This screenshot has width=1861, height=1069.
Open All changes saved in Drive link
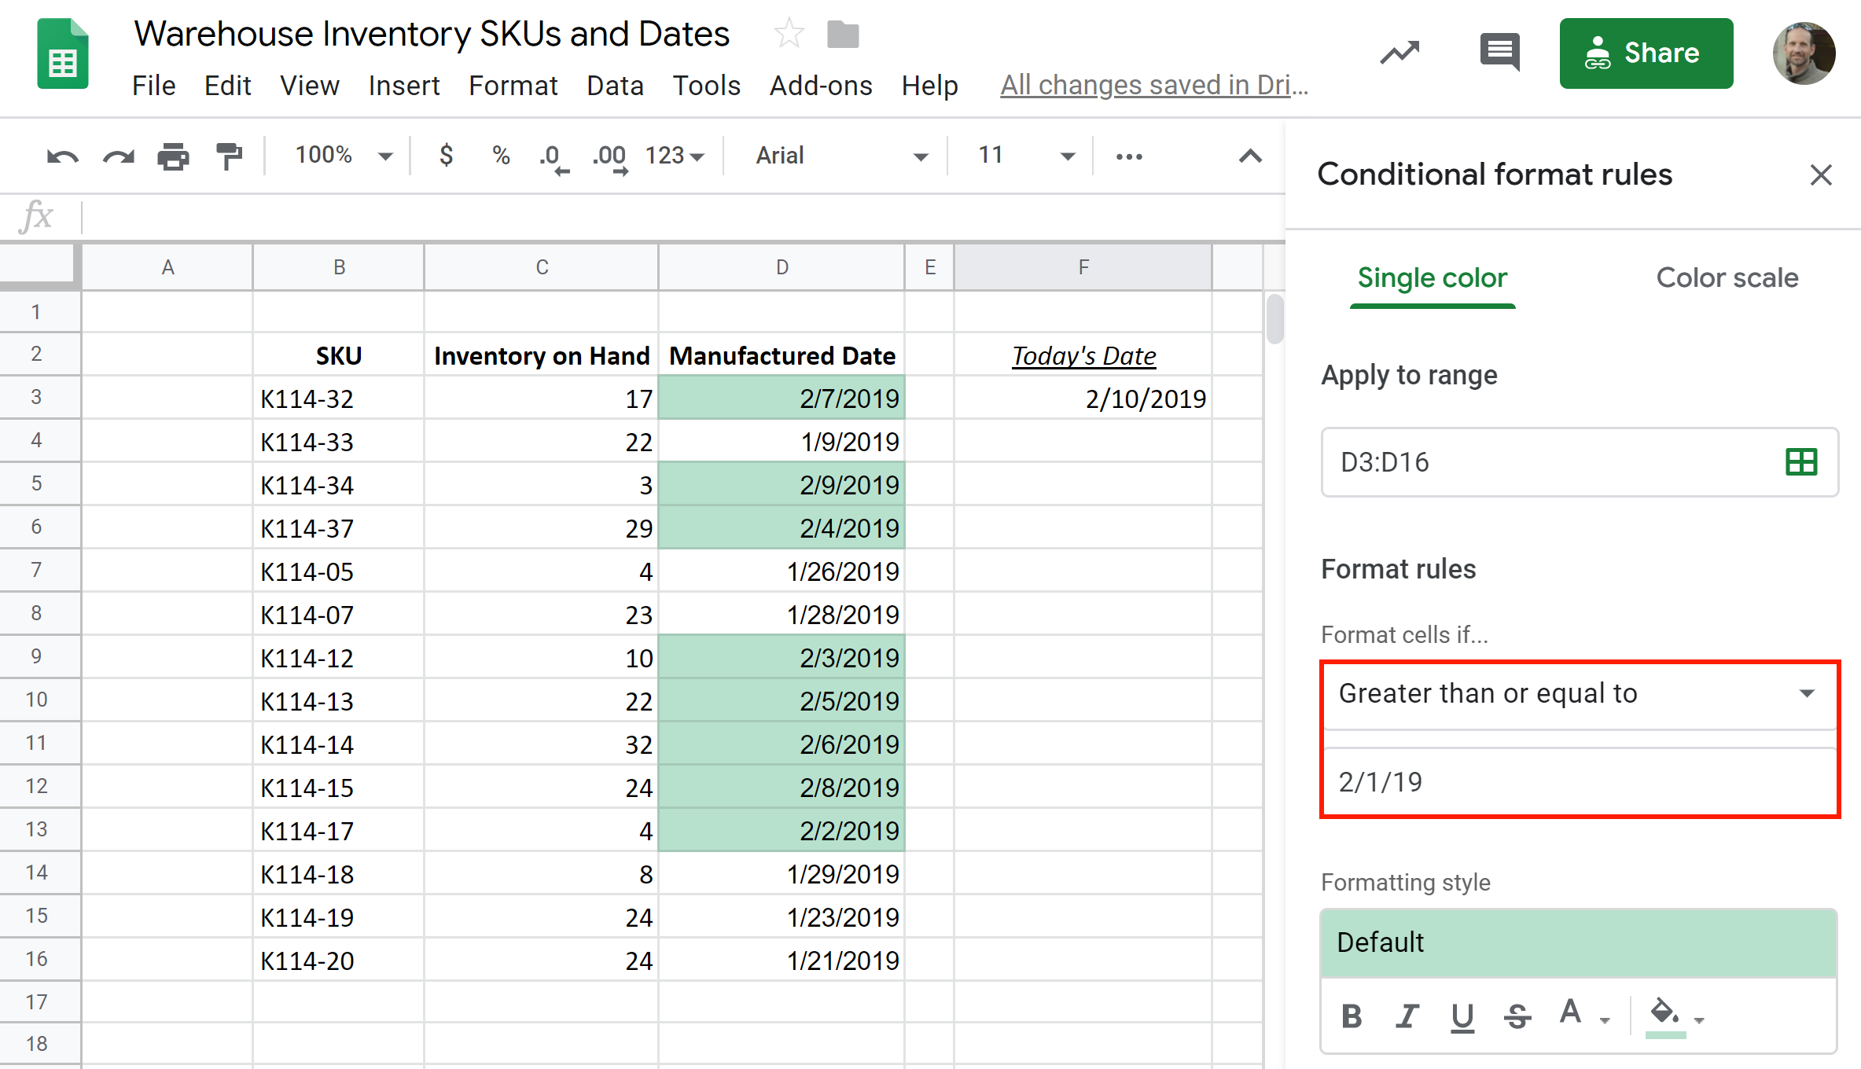(1154, 85)
